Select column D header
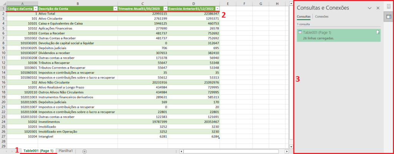The width and height of the screenshot is (394, 154). tap(194, 4)
